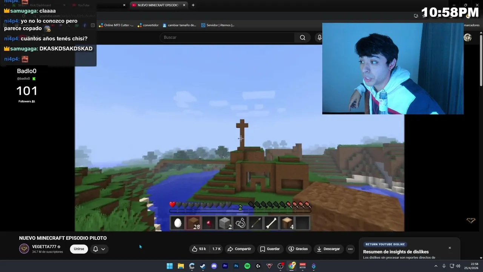Click the page vertical scrollbar
Image resolution: width=483 pixels, height=272 pixels.
pyautogui.click(x=481, y=60)
